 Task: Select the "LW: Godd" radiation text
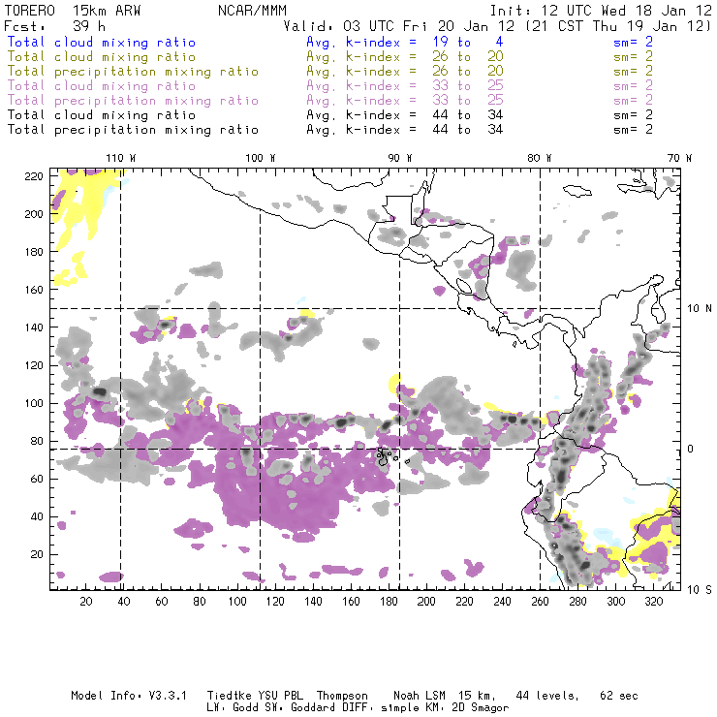tap(233, 708)
